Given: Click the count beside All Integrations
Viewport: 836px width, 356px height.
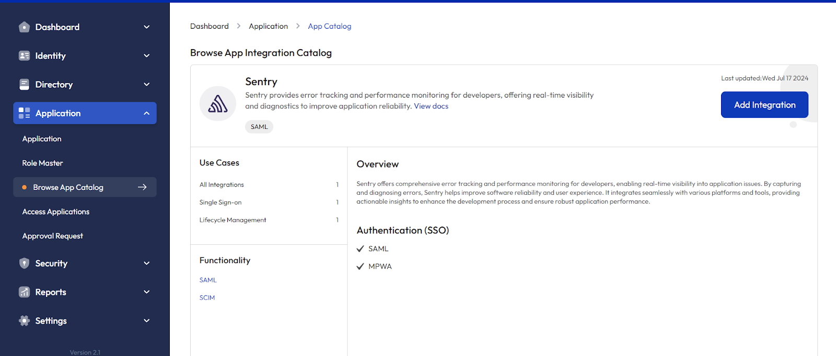Looking at the screenshot, I should click(x=338, y=185).
